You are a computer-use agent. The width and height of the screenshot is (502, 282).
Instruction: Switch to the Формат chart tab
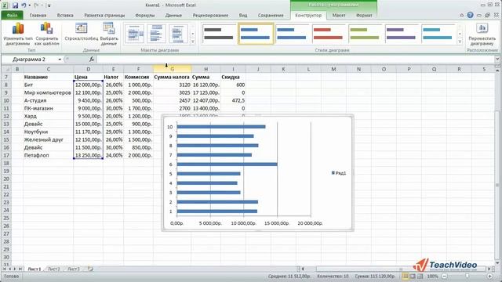point(364,15)
